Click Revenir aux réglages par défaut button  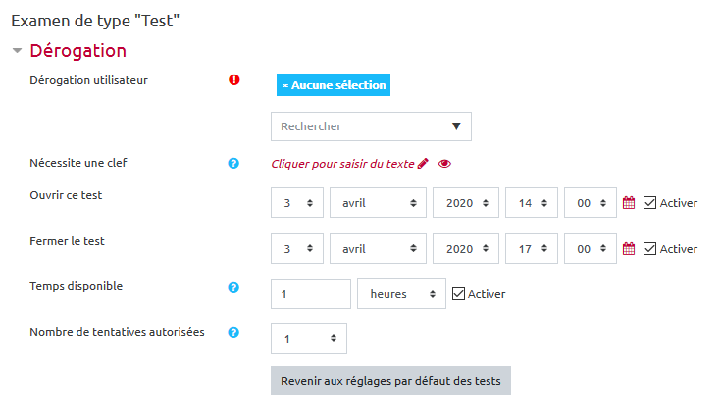(x=390, y=380)
